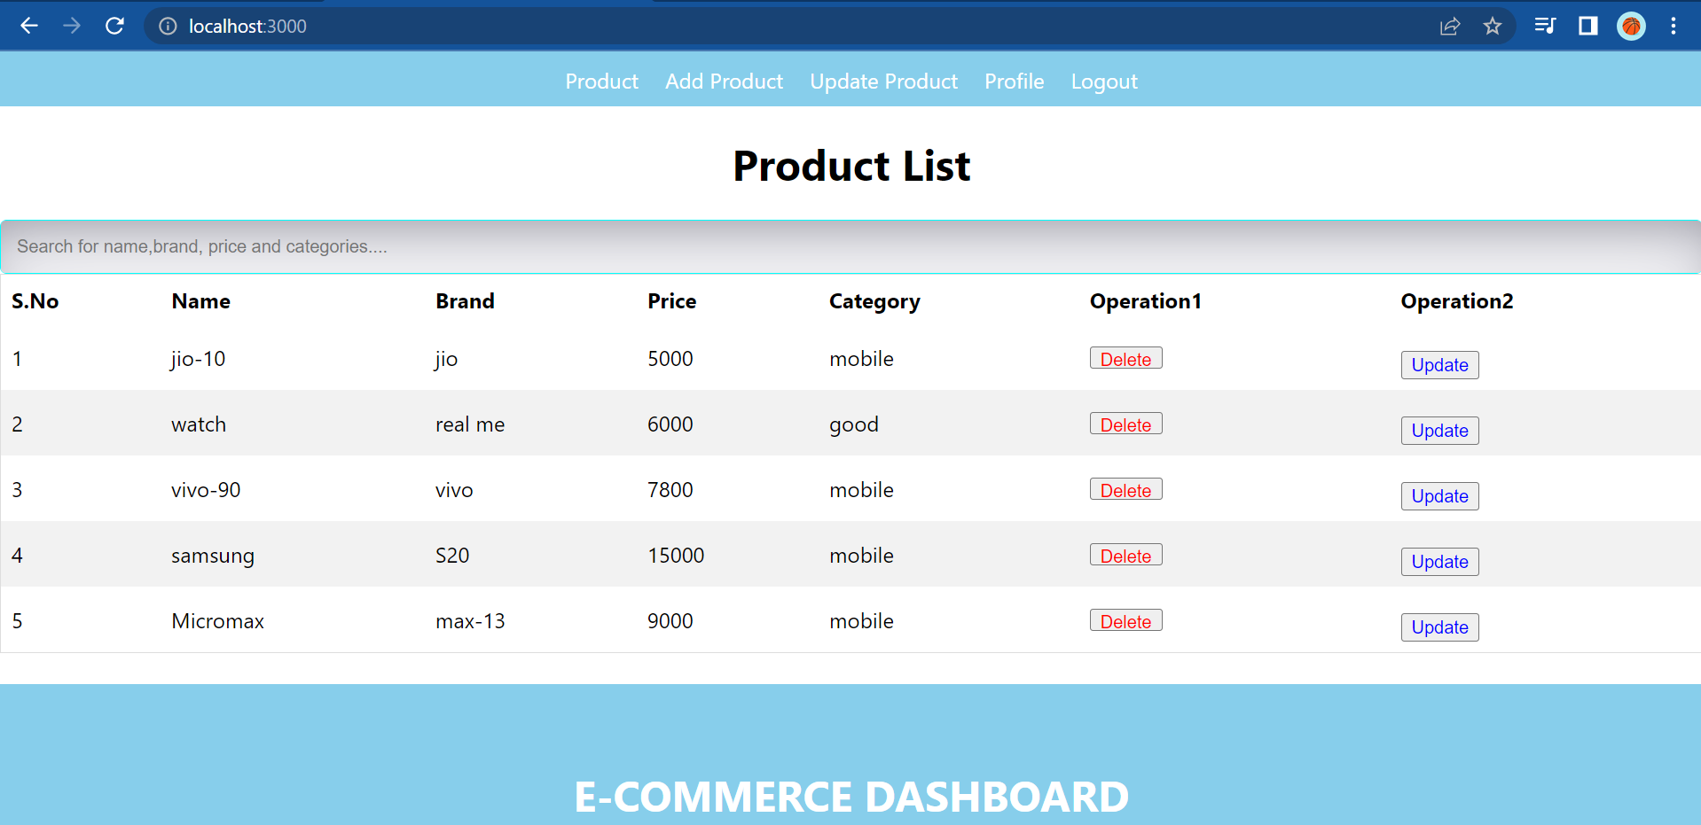Update the watch product row
The height and width of the screenshot is (825, 1701).
[x=1439, y=431]
